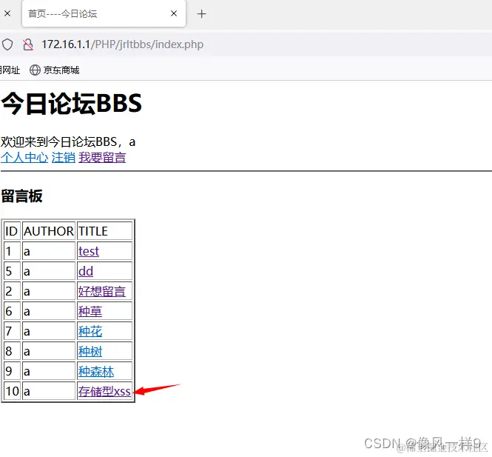
Task: Open the dd message title
Action: click(86, 271)
